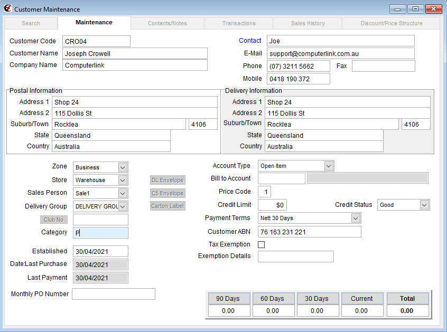Click the Postal State field
The width and height of the screenshot is (447, 332).
111,135
